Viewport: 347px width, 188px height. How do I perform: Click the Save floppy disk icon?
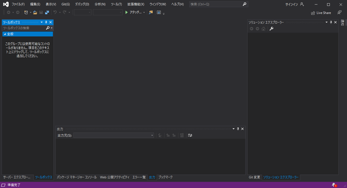pyautogui.click(x=41, y=12)
